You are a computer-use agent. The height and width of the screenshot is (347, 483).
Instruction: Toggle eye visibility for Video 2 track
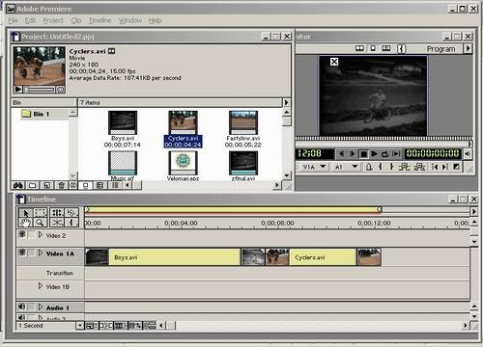click(x=22, y=234)
